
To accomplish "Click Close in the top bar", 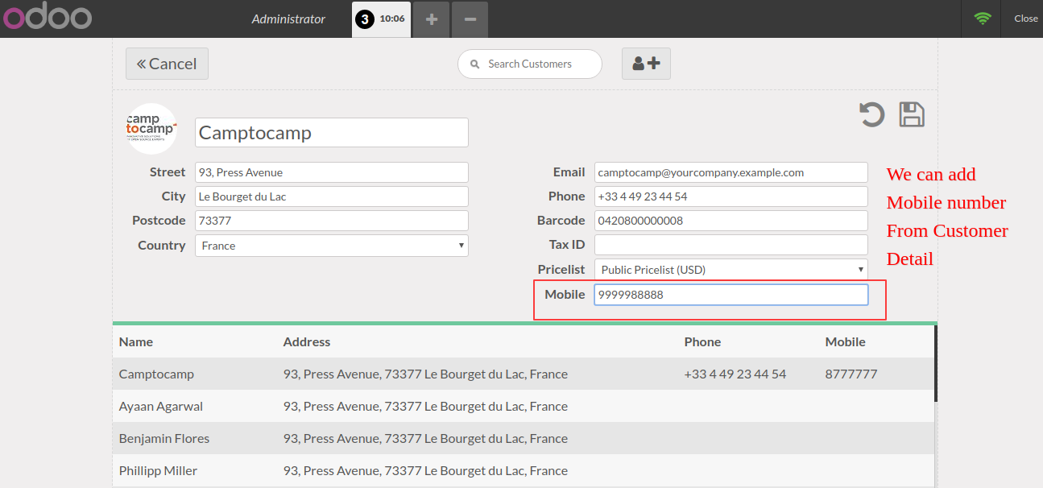I will pos(1025,19).
